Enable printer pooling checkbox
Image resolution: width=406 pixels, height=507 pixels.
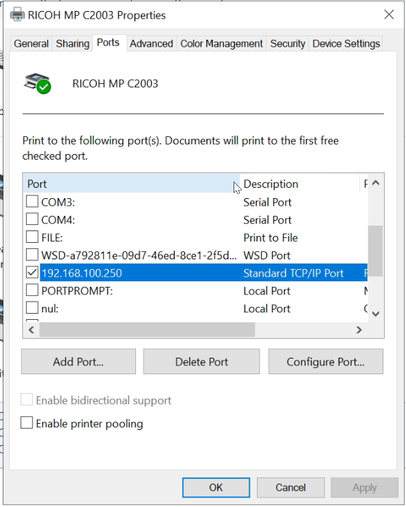pos(27,422)
